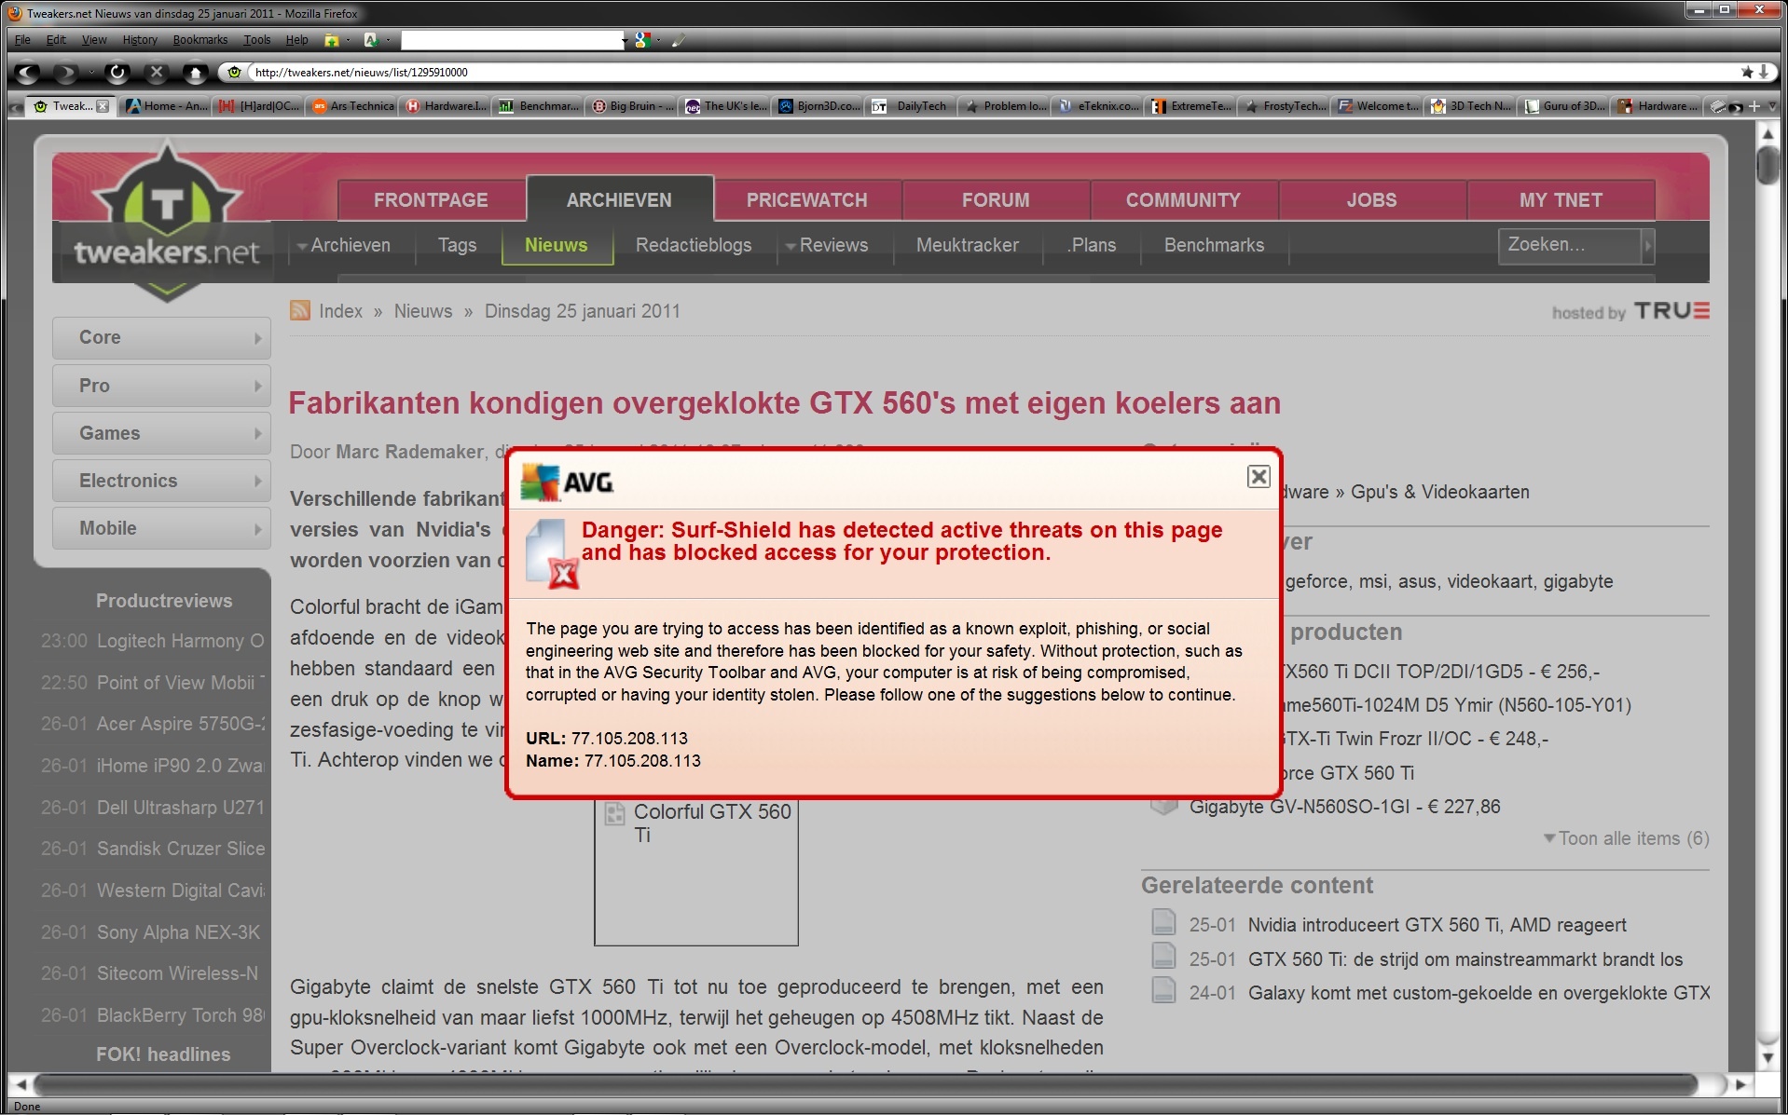Go to the browser home page

tap(195, 72)
